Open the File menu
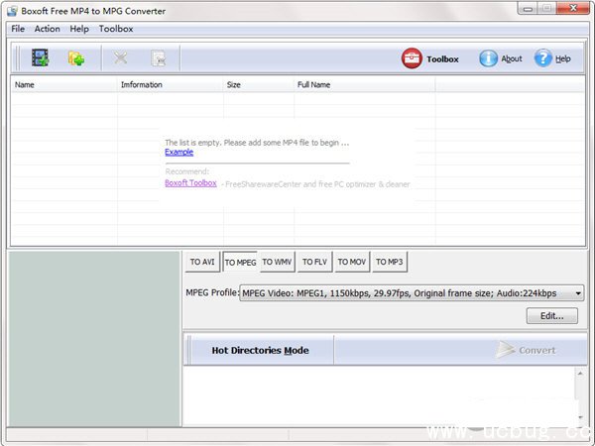 point(18,29)
